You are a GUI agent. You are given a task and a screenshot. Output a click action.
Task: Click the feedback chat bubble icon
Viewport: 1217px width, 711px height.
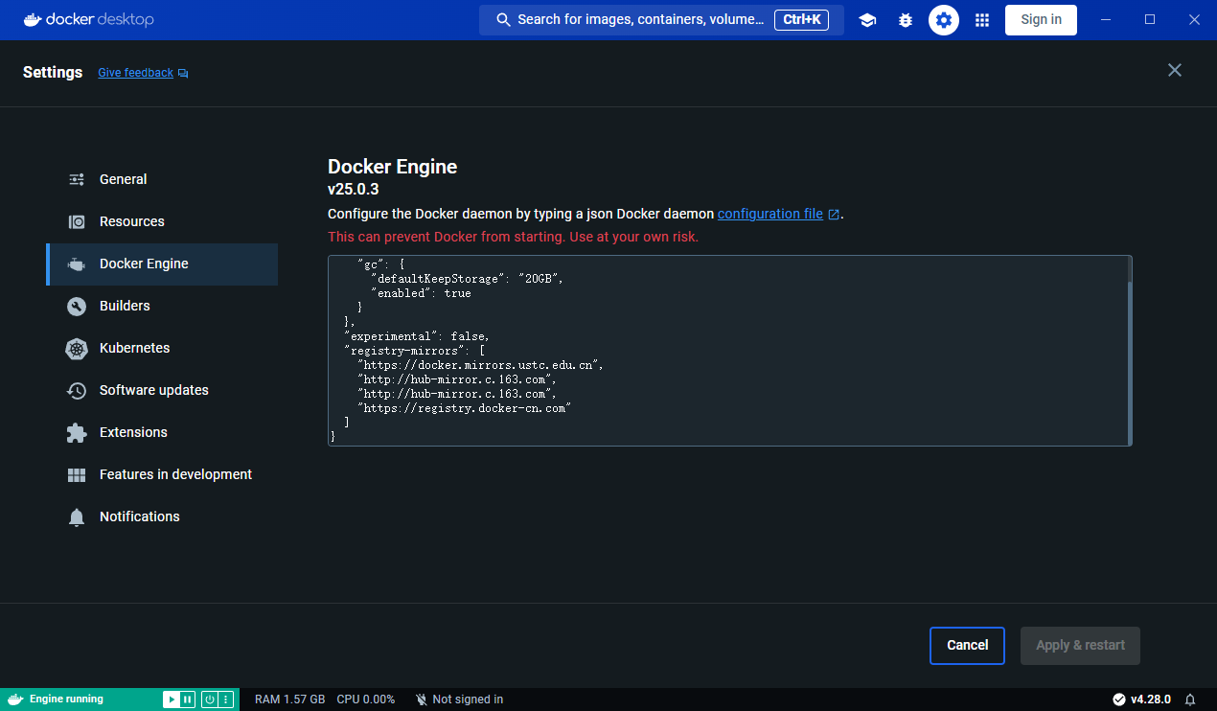pos(183,73)
